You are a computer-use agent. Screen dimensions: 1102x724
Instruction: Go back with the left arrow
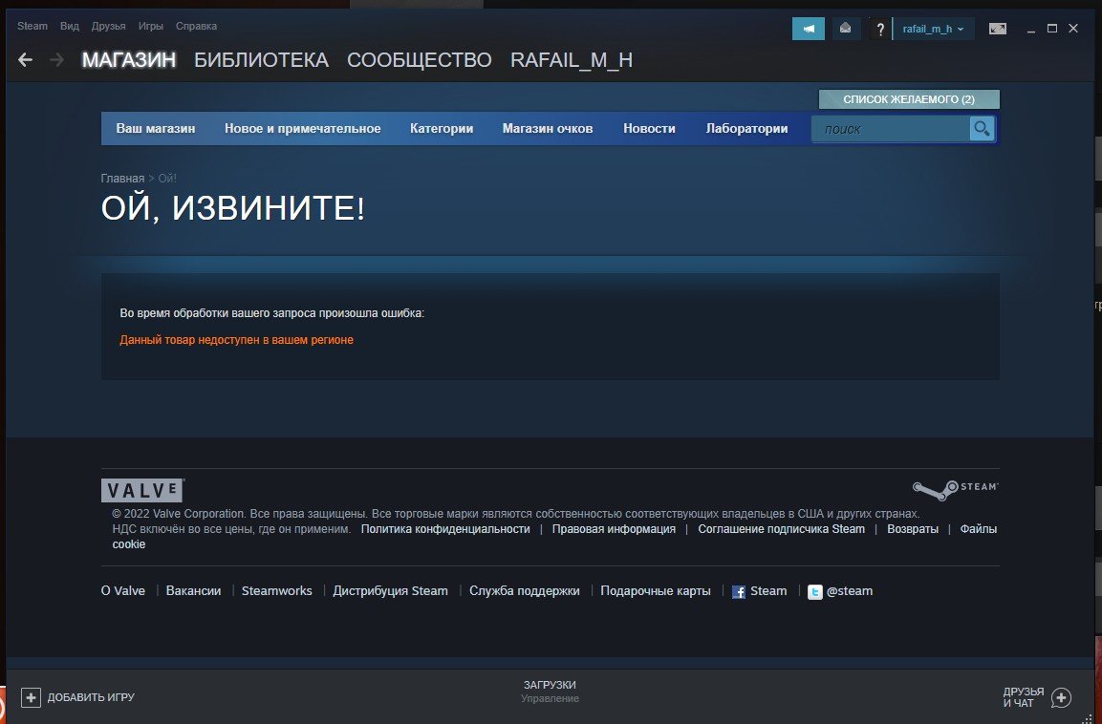26,60
